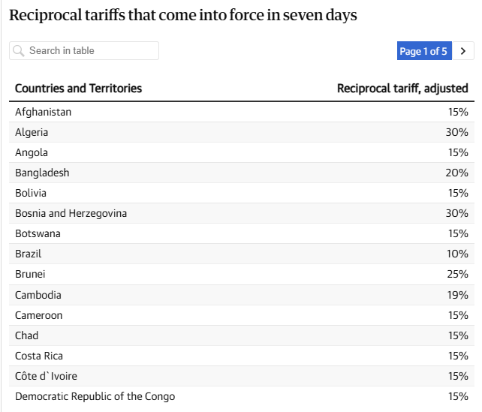Click the Côte d'Ivoire row

click(x=242, y=377)
